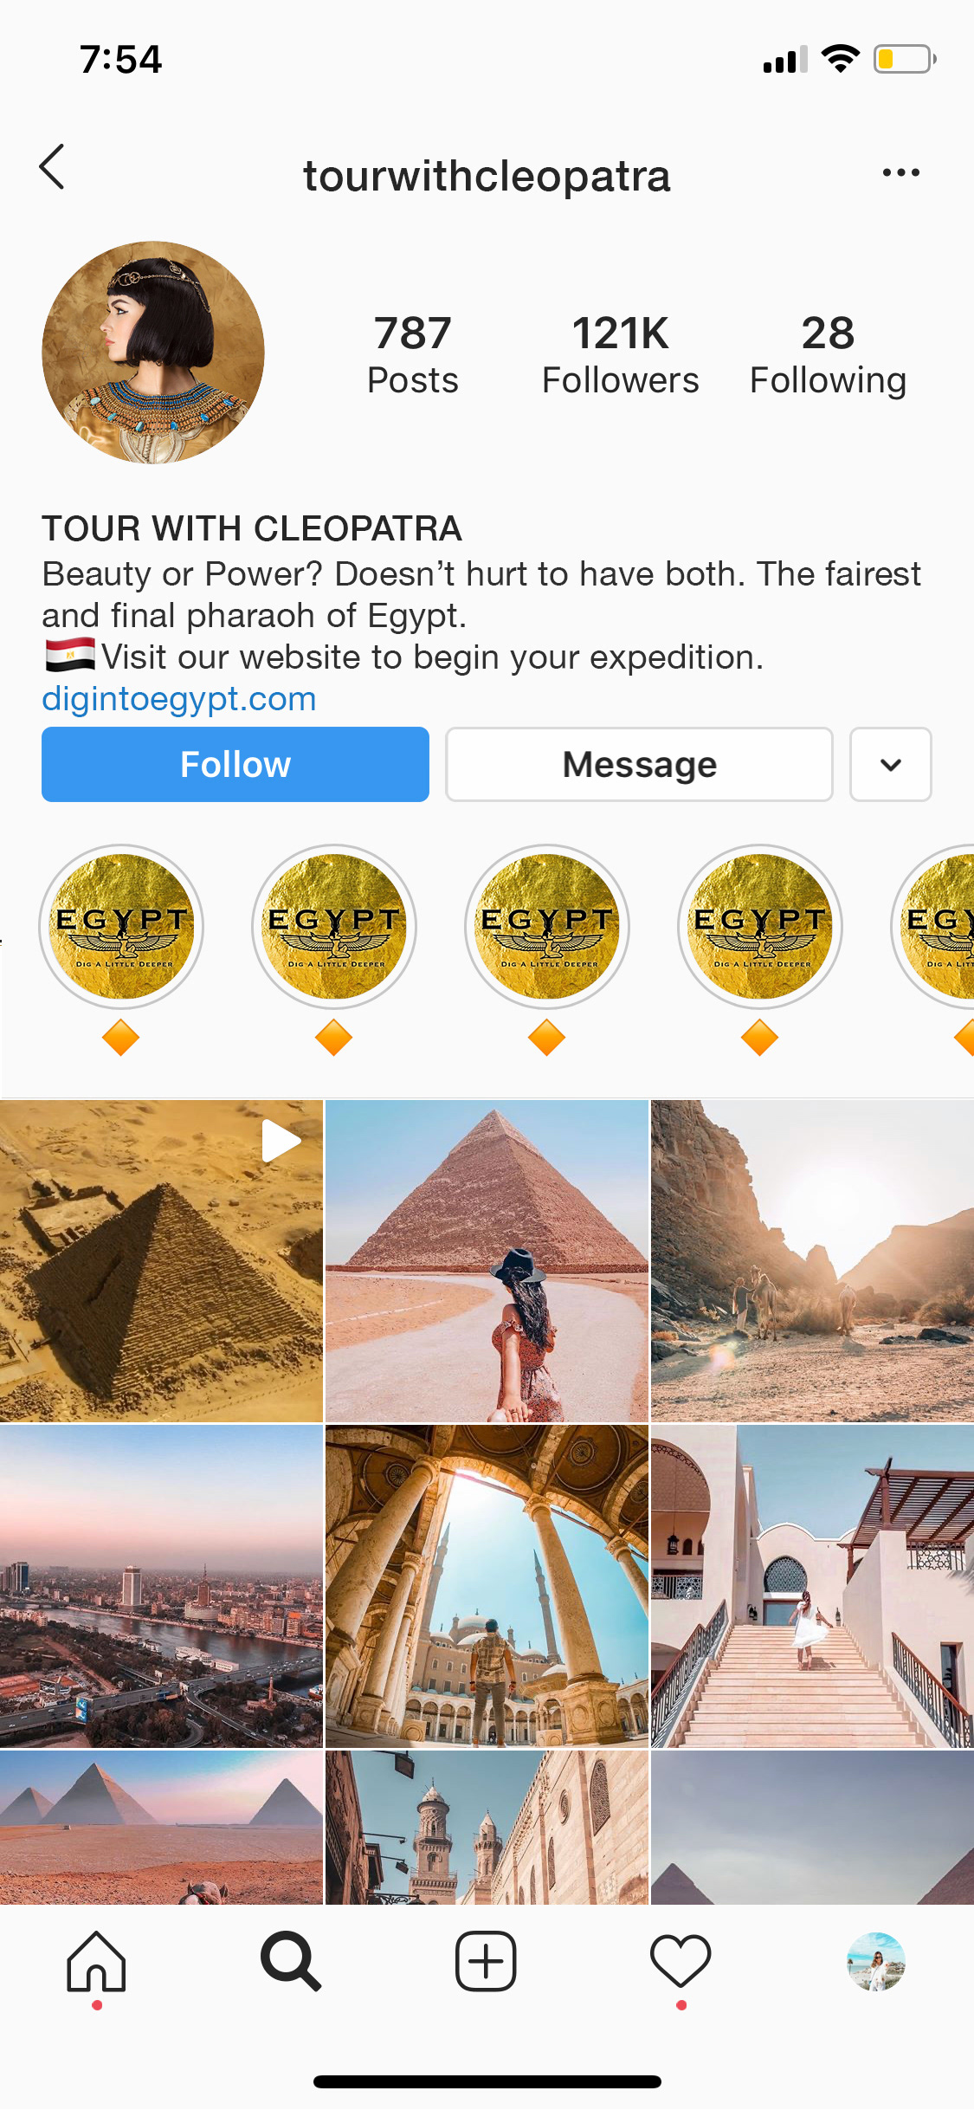Image resolution: width=974 pixels, height=2110 pixels.
Task: Open the digintoegypt.com website link
Action: (x=179, y=699)
